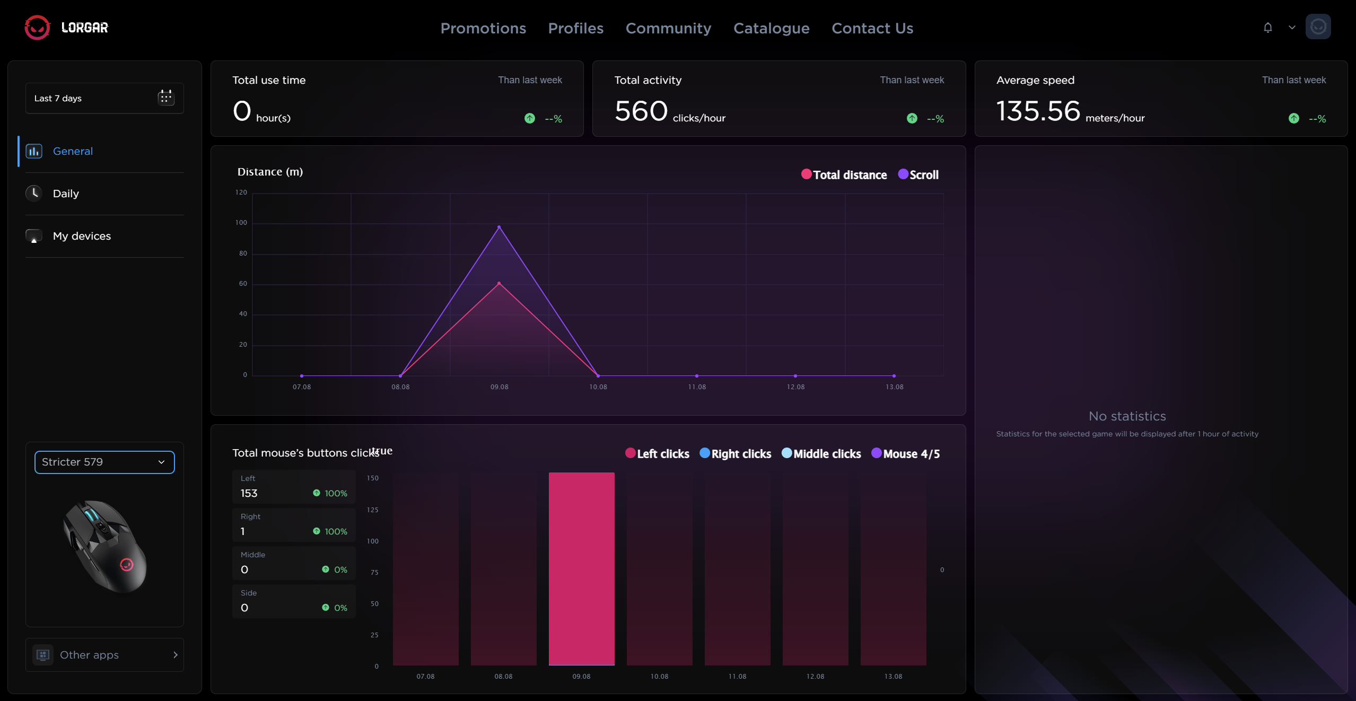This screenshot has height=701, width=1356.
Task: Click the Right clicks 100% arrow icon
Action: pyautogui.click(x=316, y=531)
